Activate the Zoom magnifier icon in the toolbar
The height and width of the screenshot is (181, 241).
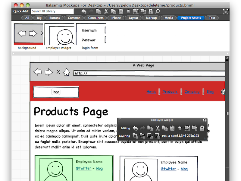click(157, 11)
